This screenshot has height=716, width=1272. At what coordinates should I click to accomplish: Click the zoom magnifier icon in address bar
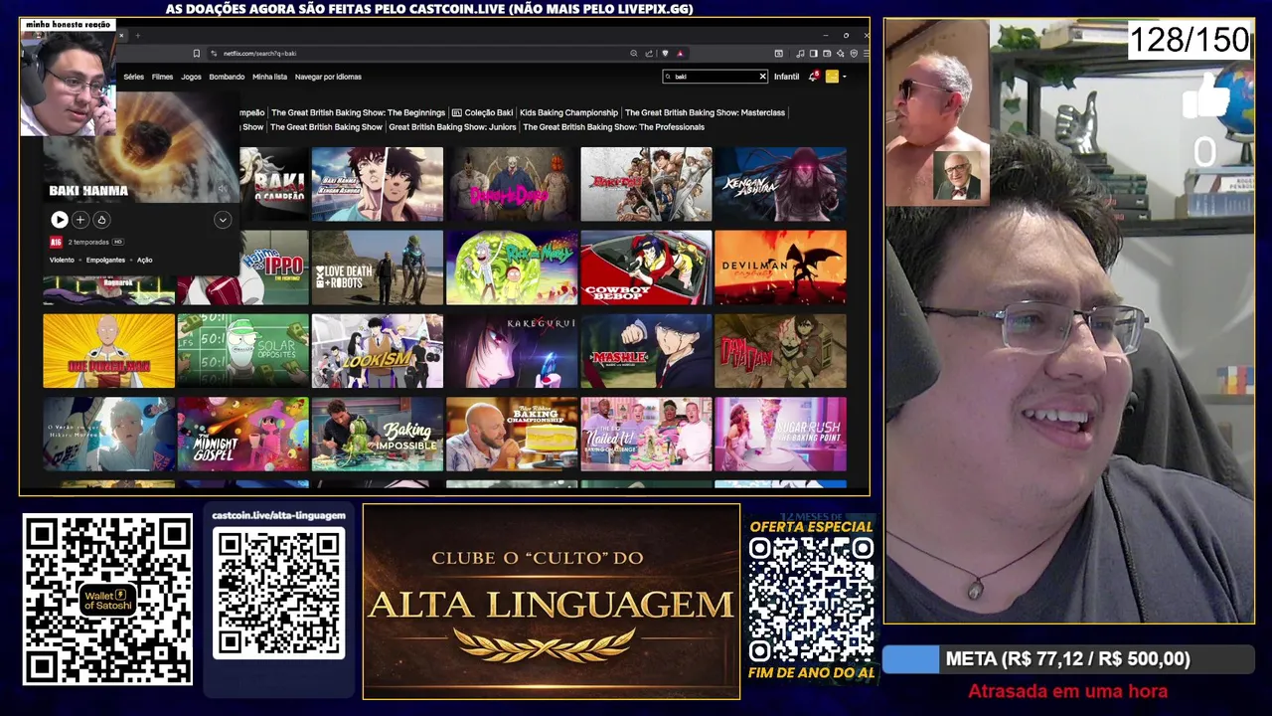coord(633,54)
